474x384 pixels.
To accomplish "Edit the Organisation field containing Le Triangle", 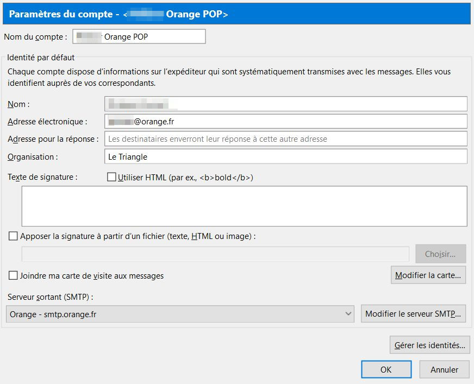I will 285,156.
